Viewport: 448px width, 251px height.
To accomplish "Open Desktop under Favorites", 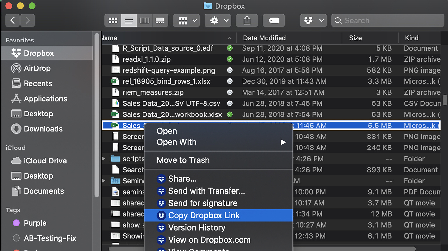I will [46, 114].
